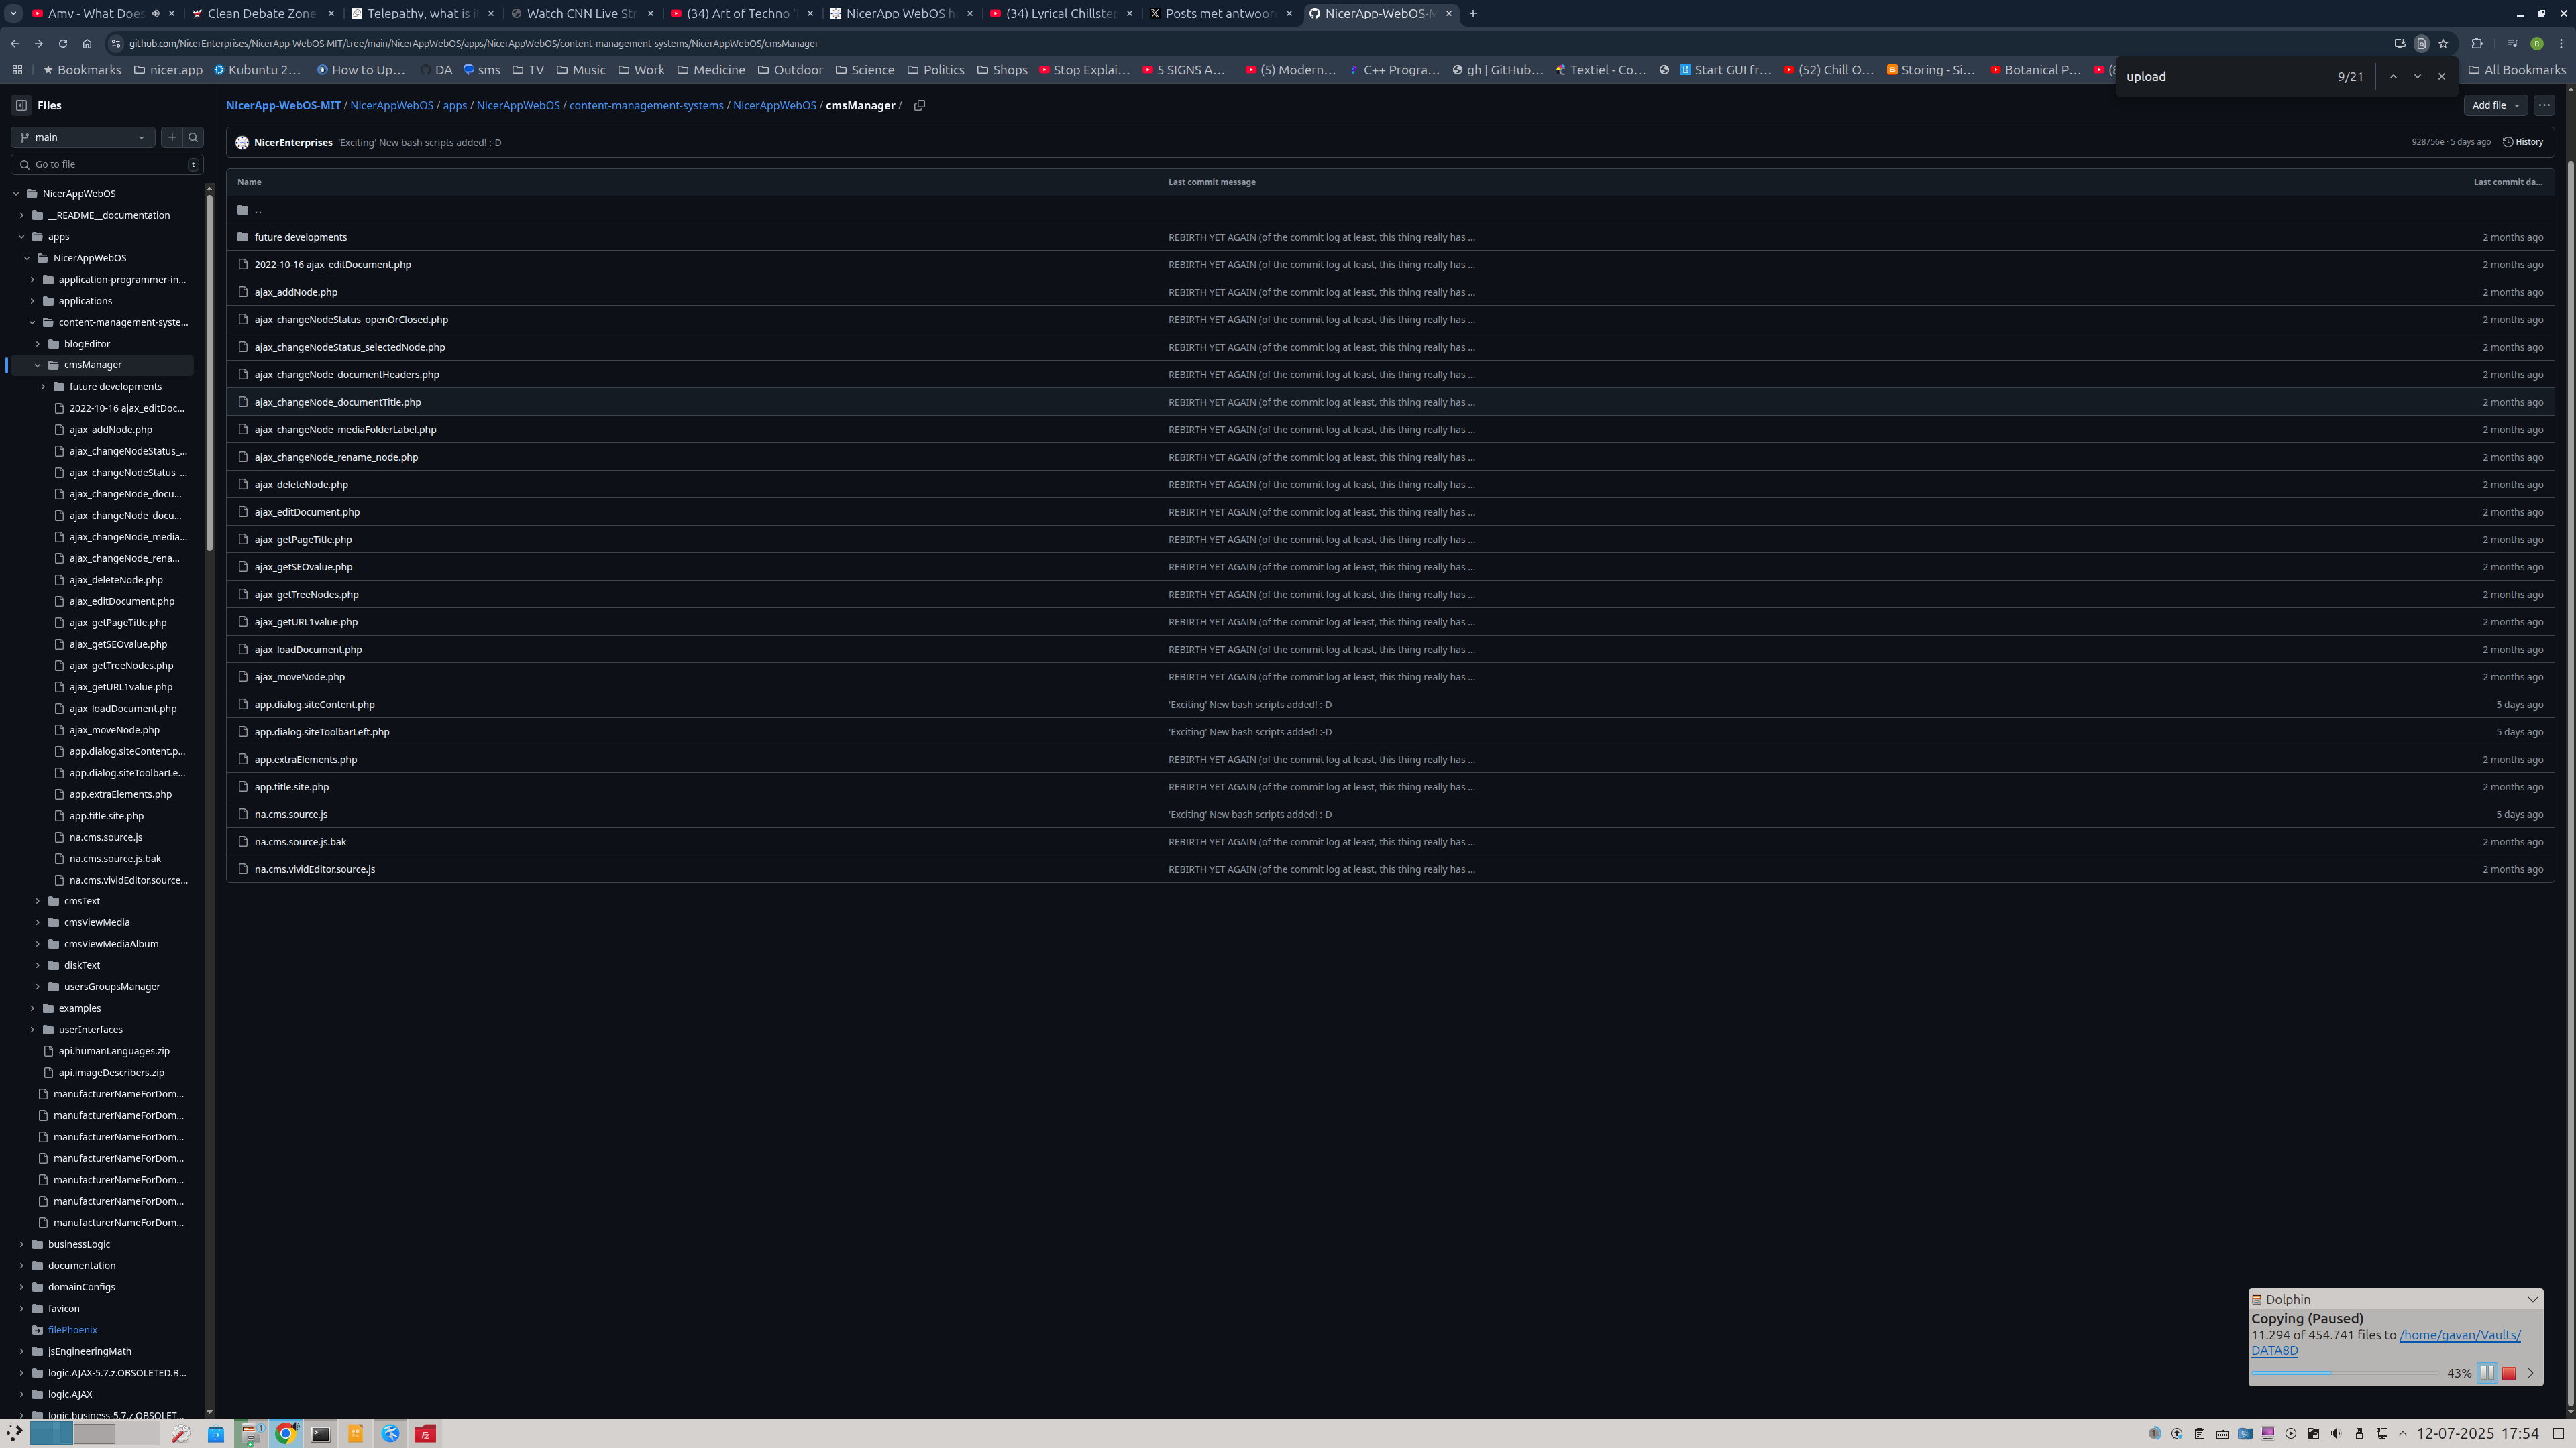Switch to the Lyrical Chillstep tab
The image size is (2576, 1448).
point(1062,14)
